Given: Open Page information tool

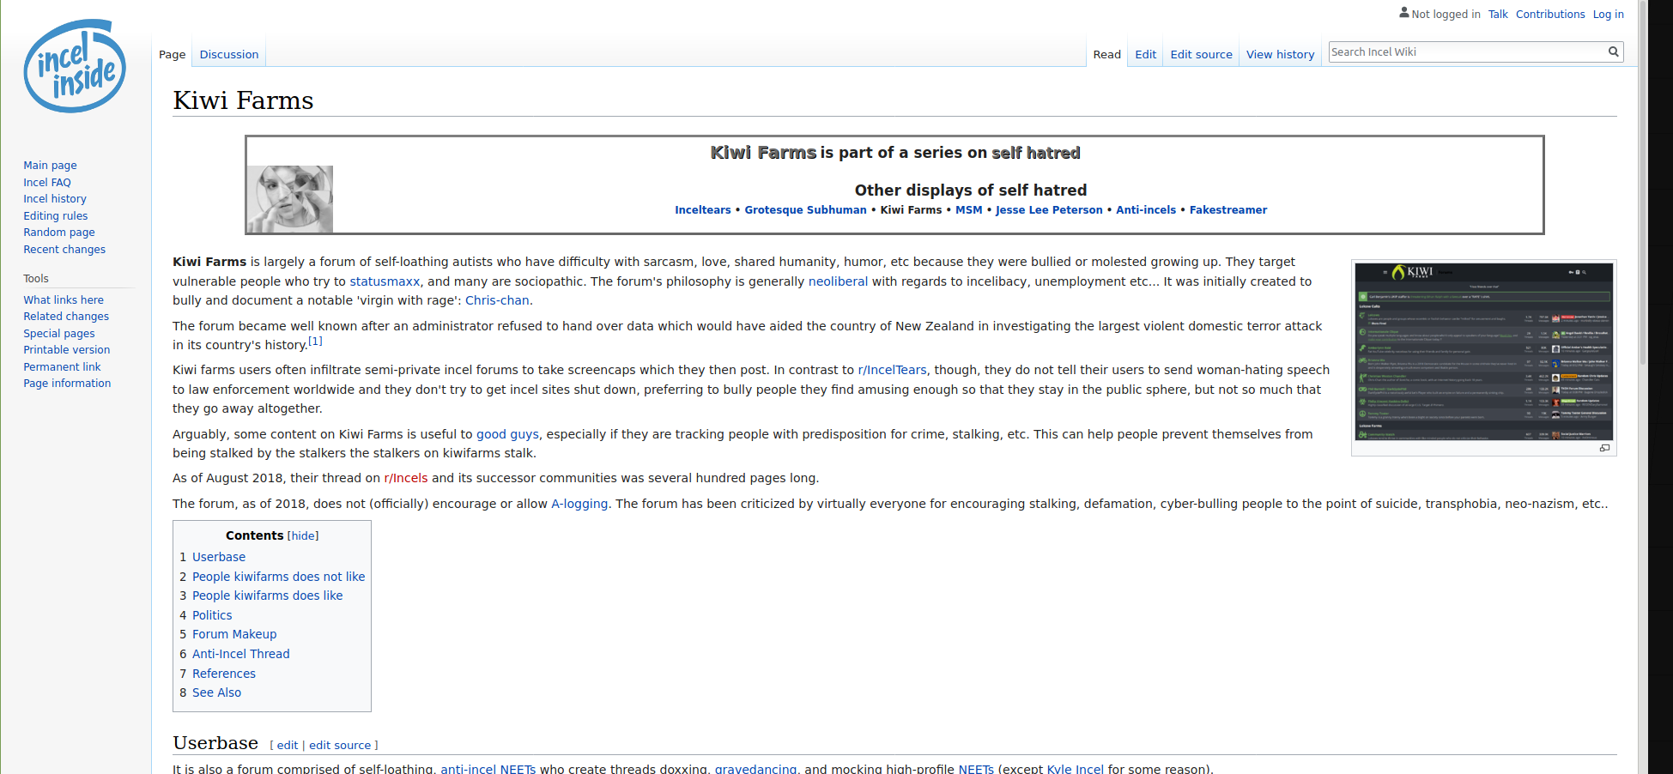Looking at the screenshot, I should [x=67, y=384].
